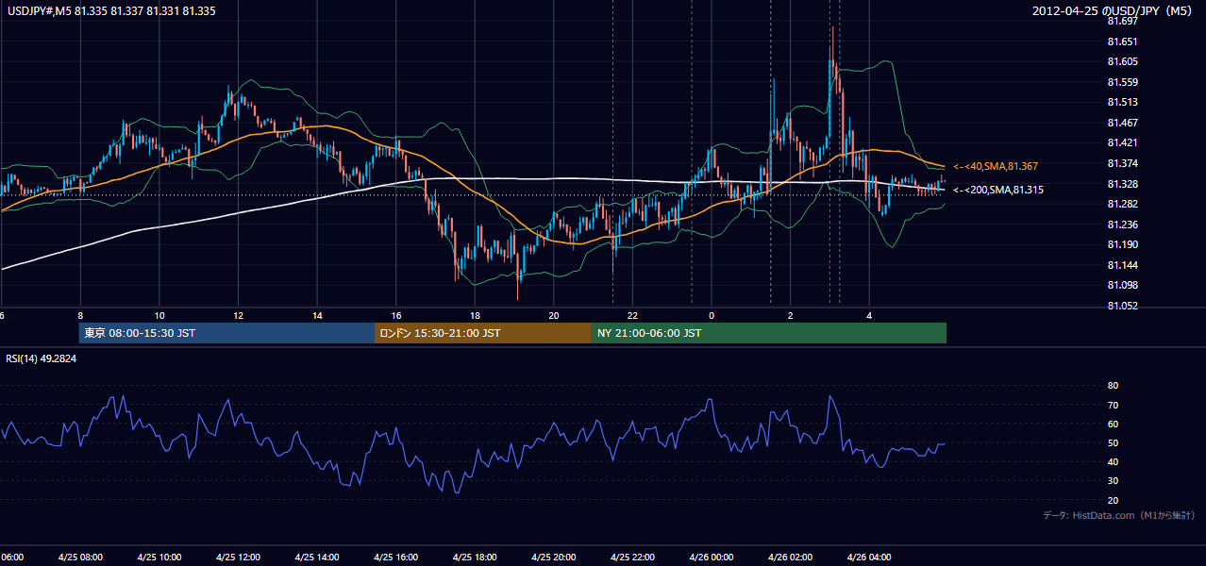This screenshot has height=566, width=1206.
Task: Click the RSI(14) 49.2824 indicator label
Action: [42, 358]
